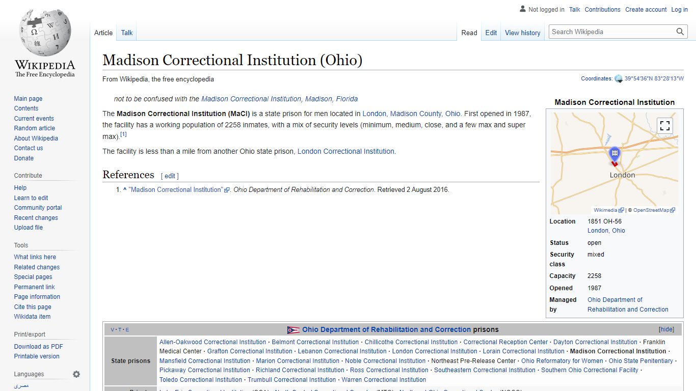Open Community portal link
Viewport: 696px width, 391px height.
point(38,208)
